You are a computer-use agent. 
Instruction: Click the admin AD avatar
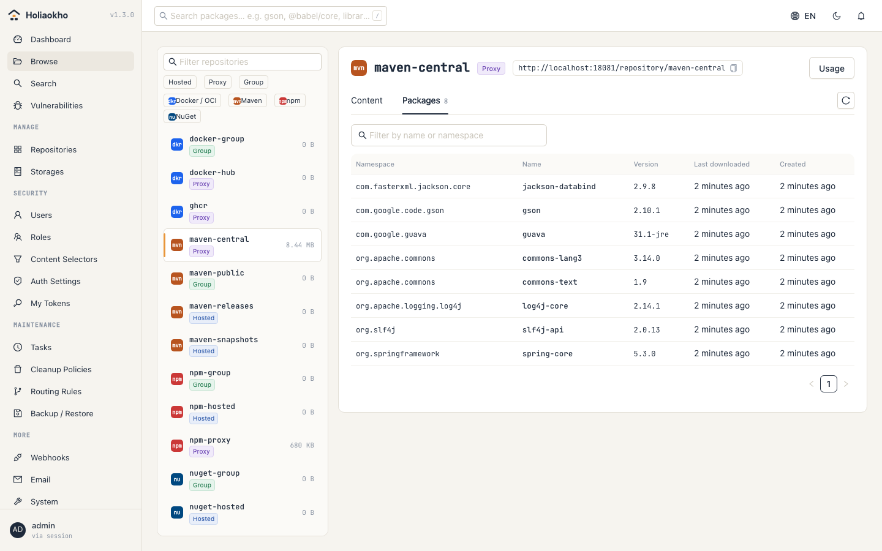tap(18, 530)
